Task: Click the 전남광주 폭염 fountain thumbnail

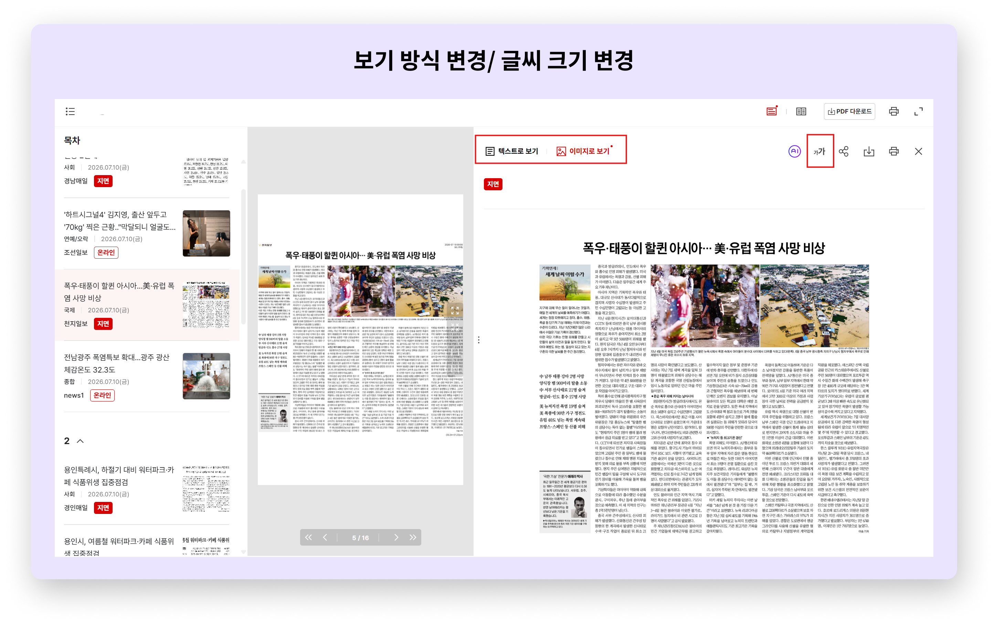Action: (x=207, y=376)
